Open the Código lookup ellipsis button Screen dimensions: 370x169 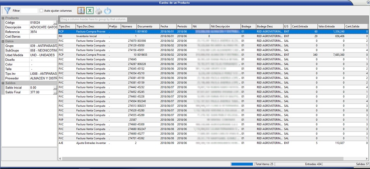55,23
